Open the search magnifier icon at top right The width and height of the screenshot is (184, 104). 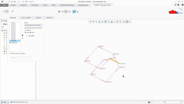point(175,5)
